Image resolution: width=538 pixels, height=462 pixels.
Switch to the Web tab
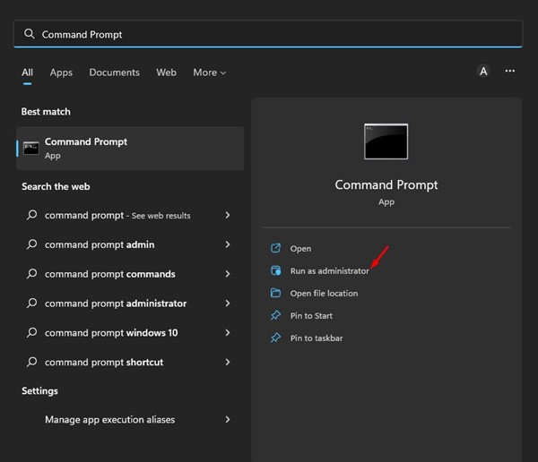pyautogui.click(x=167, y=73)
